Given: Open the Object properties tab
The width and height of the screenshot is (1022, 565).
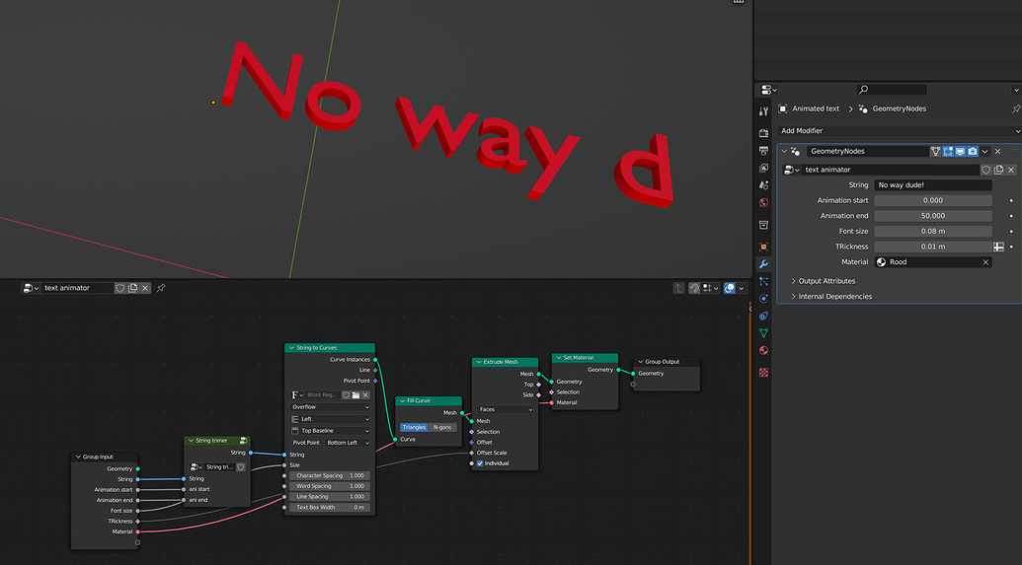Looking at the screenshot, I should (x=763, y=247).
